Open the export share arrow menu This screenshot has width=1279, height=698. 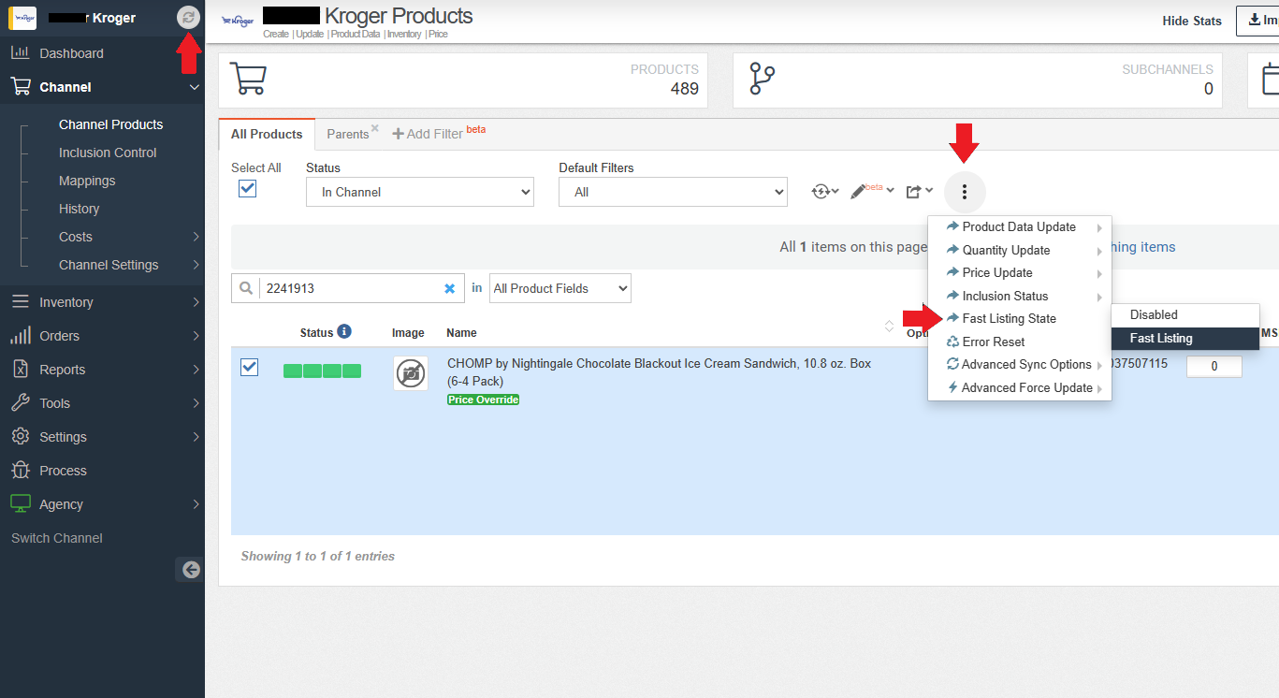coord(919,191)
